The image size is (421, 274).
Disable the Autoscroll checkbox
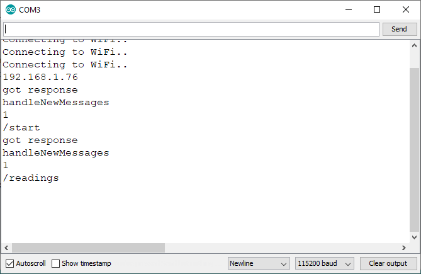[9, 263]
